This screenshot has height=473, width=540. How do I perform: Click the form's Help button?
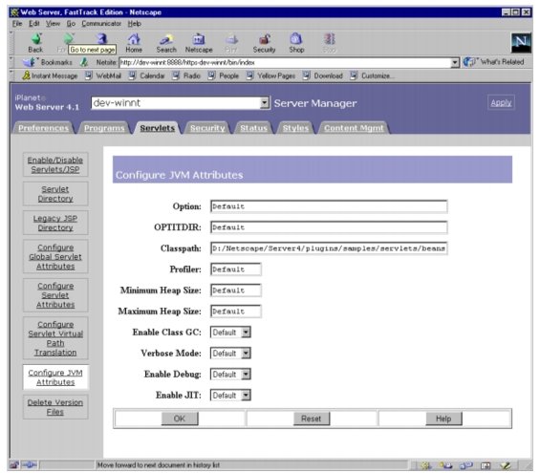coord(443,419)
